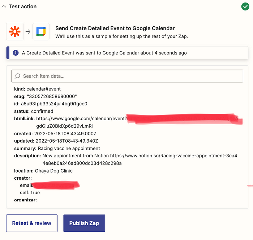The width and height of the screenshot is (253, 240).
Task: Click the status confirmed row
Action: 34,111
